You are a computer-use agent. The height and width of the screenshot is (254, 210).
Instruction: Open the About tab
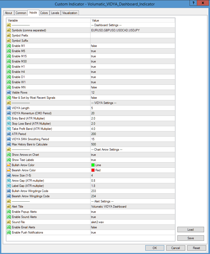[x=9, y=13]
